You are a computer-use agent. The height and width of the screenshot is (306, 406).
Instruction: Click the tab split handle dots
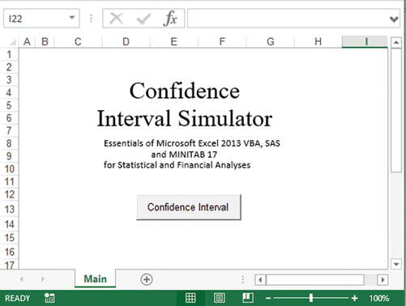pyautogui.click(x=242, y=279)
